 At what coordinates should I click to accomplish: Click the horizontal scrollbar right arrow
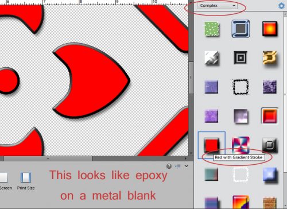185,158
